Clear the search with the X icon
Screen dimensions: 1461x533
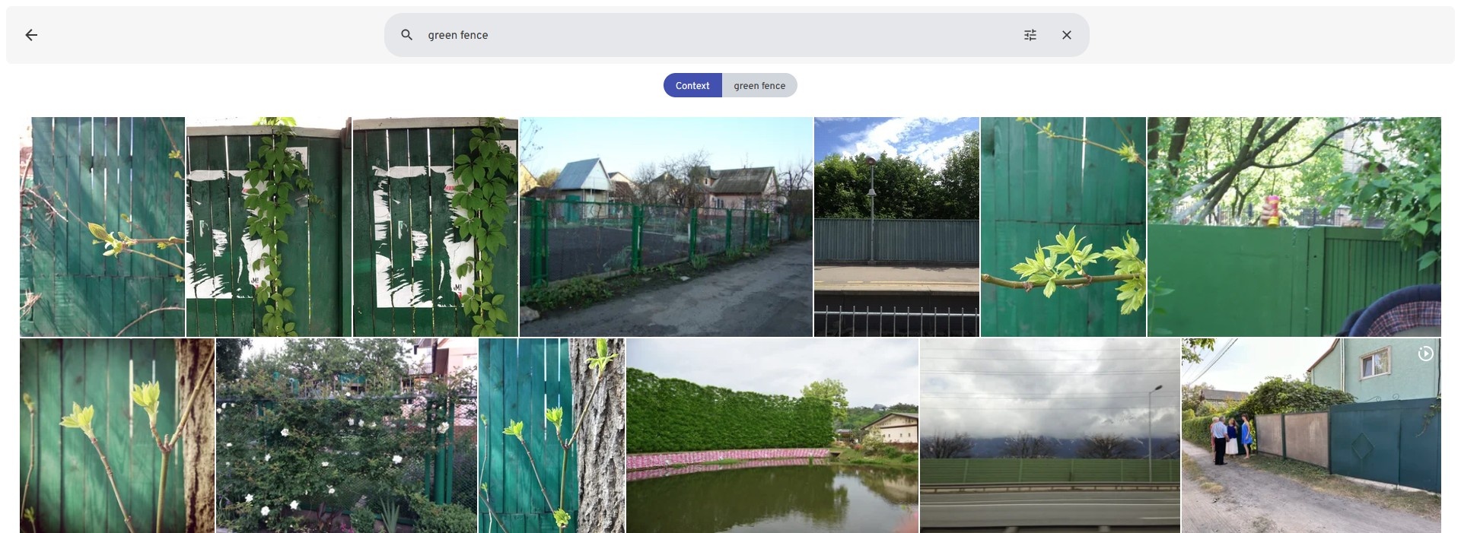pyautogui.click(x=1066, y=35)
